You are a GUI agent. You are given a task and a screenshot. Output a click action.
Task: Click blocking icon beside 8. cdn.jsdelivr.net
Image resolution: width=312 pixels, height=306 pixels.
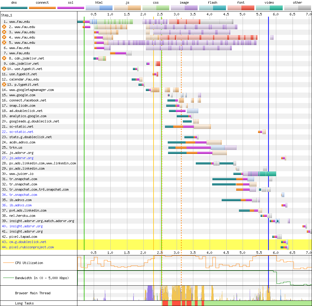[x=4, y=58]
